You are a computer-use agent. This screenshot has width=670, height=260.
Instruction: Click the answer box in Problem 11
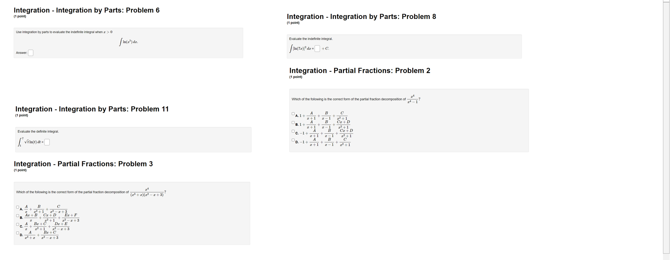click(47, 142)
